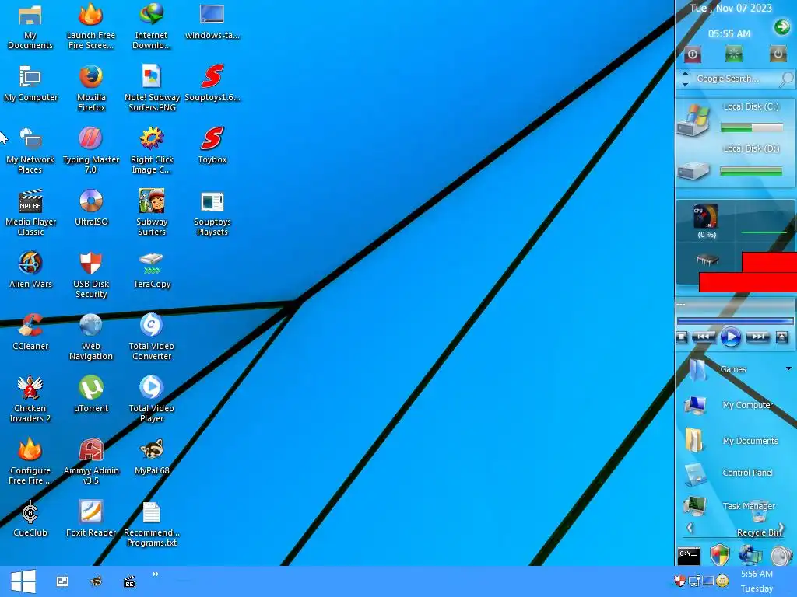797x597 pixels.
Task: Click the media eject button
Action: [781, 337]
